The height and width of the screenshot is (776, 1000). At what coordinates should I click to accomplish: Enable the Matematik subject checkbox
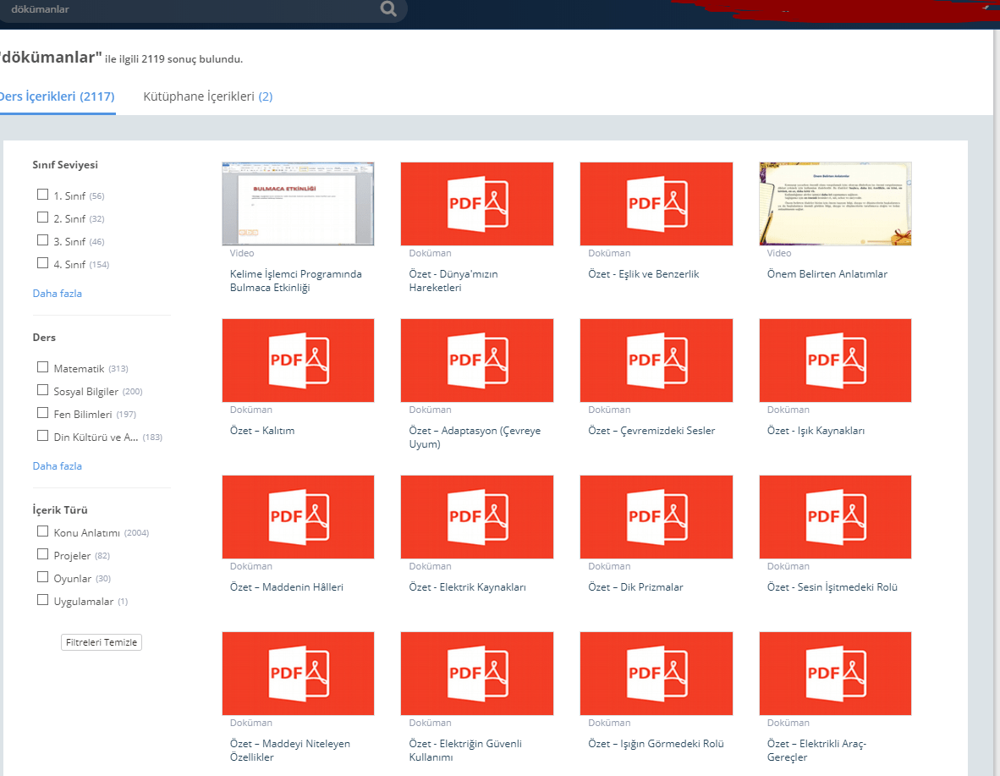43,367
